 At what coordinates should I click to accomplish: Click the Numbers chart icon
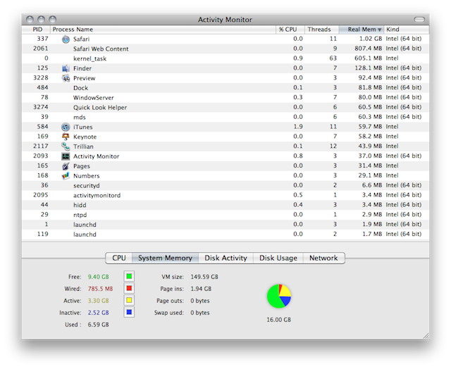point(66,176)
